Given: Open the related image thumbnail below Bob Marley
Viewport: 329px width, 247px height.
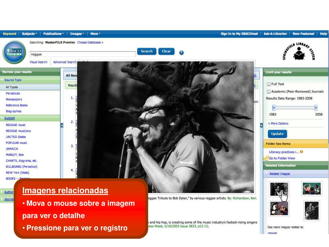Looking at the screenshot, I should tap(279, 208).
